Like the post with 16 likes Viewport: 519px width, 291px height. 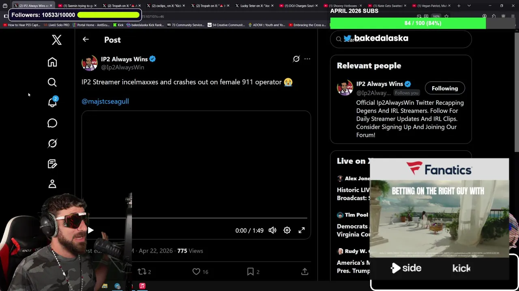point(200,272)
